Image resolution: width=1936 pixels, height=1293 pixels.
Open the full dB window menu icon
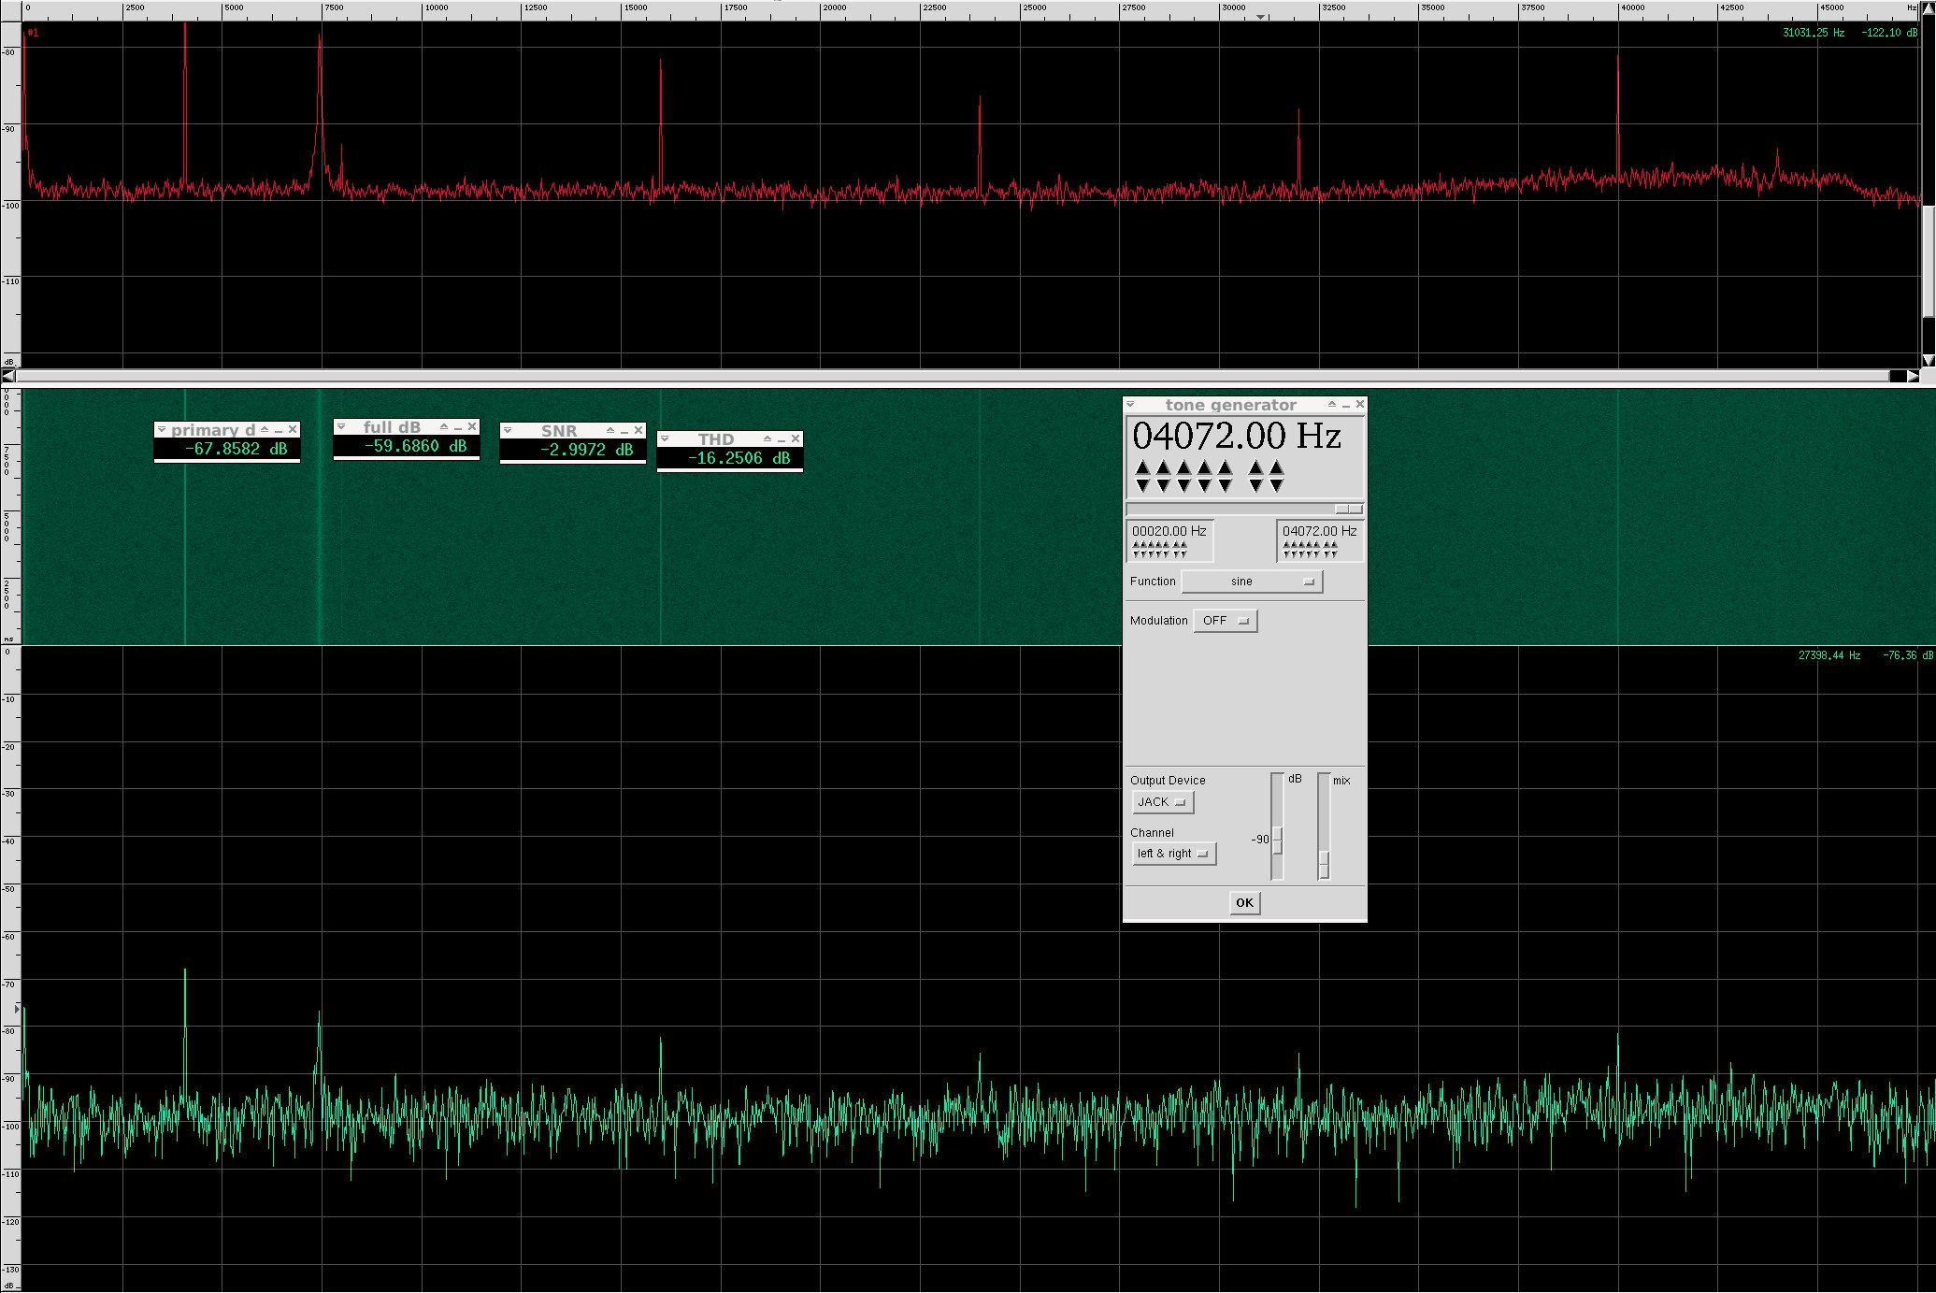pyautogui.click(x=340, y=426)
